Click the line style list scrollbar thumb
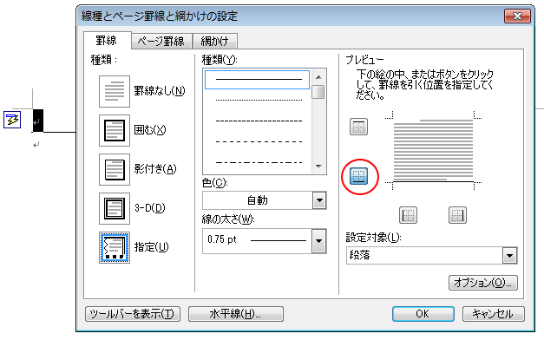 tap(318, 92)
